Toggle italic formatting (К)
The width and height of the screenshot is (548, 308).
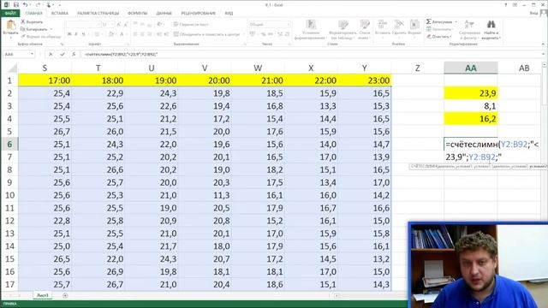[x=76, y=34]
